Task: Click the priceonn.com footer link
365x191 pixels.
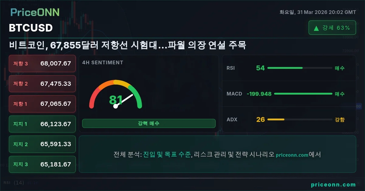Action: pyautogui.click(x=333, y=184)
